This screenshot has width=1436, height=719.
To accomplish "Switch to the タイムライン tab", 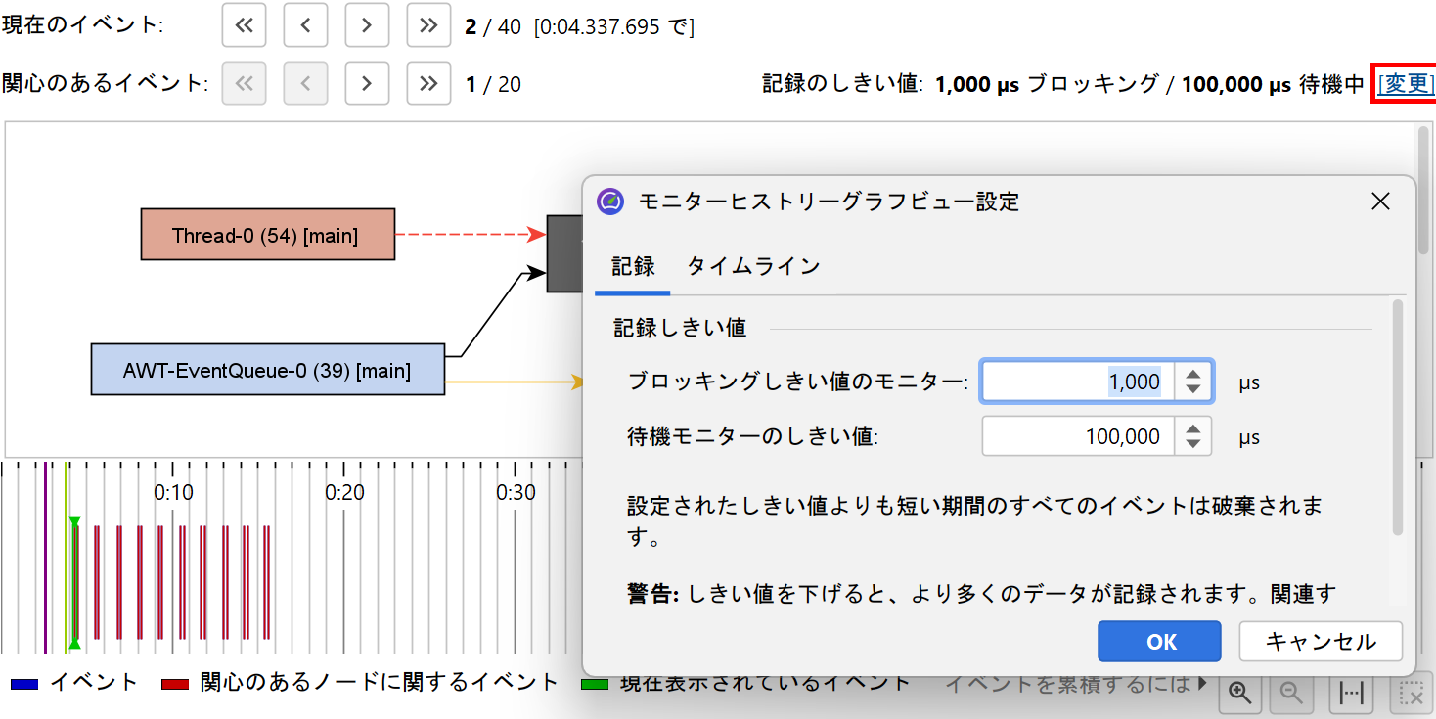I will coord(752,266).
